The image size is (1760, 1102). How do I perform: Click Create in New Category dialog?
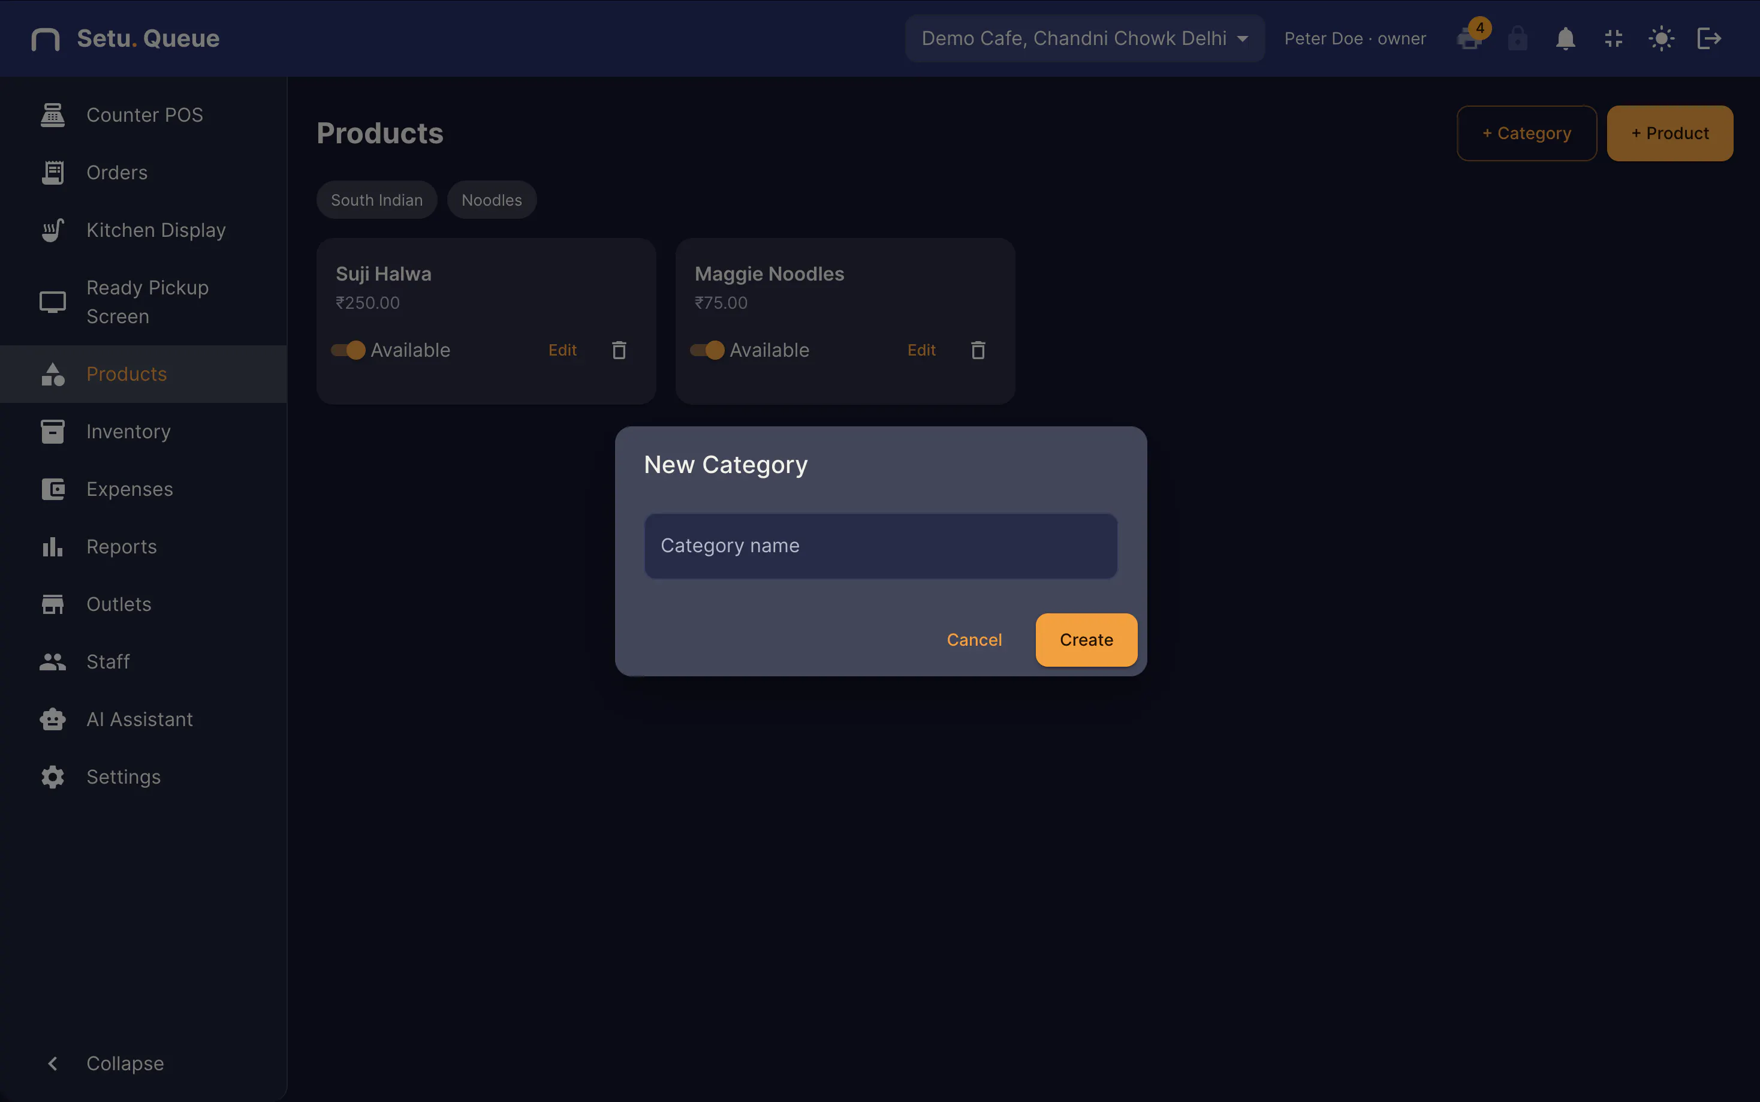click(1086, 639)
